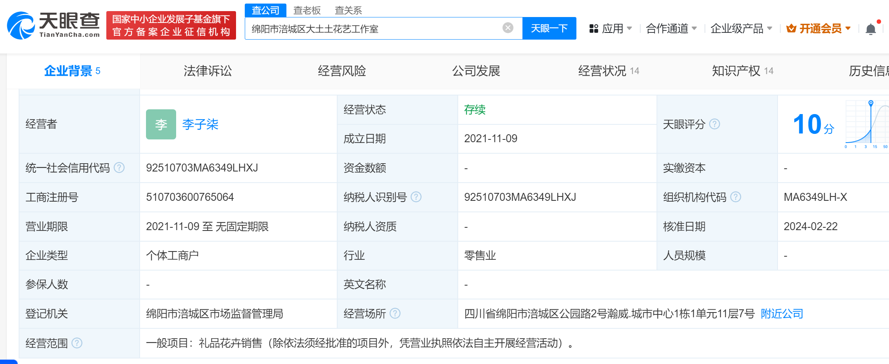Open the 法律诉讼 tab
The width and height of the screenshot is (889, 364).
207,71
